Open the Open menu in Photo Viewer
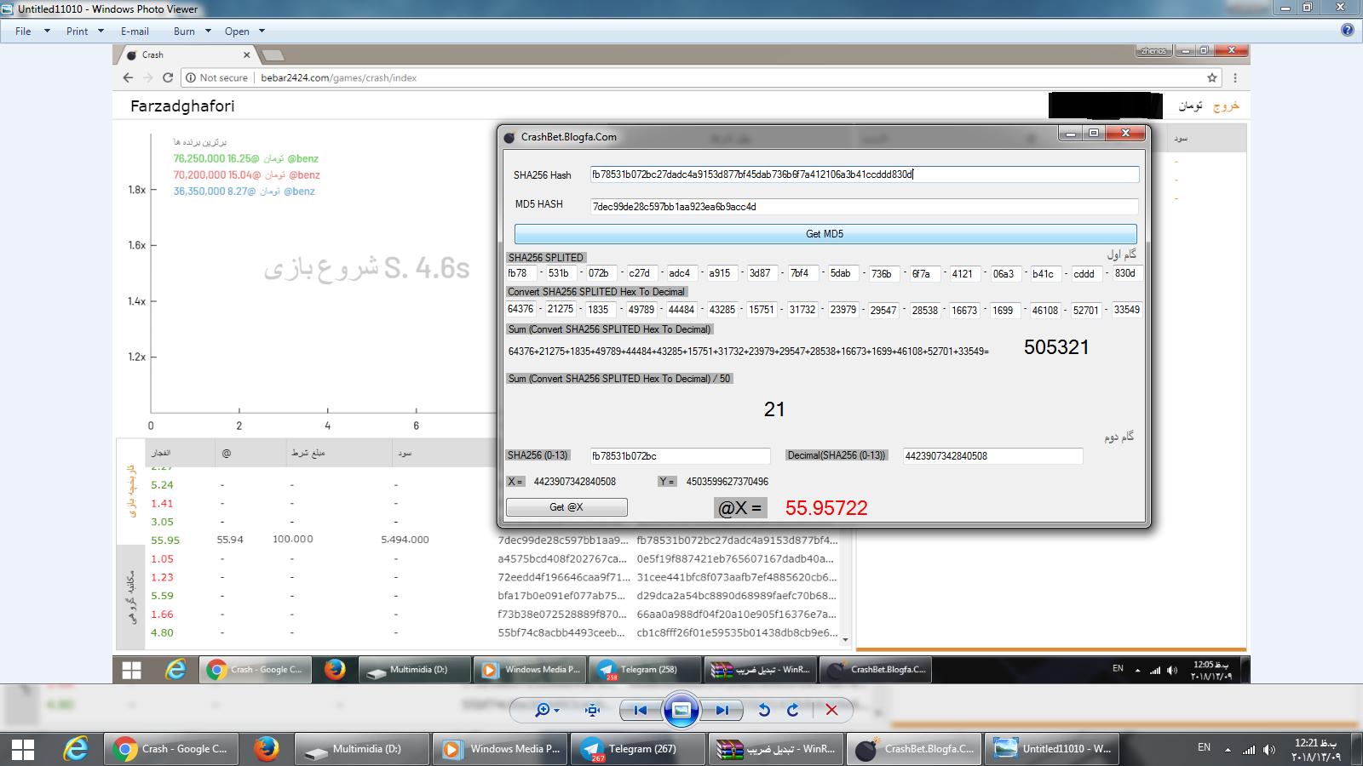 237,31
